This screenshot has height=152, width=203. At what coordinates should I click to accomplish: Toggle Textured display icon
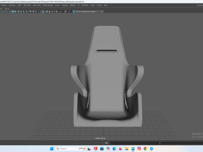[21, 11]
